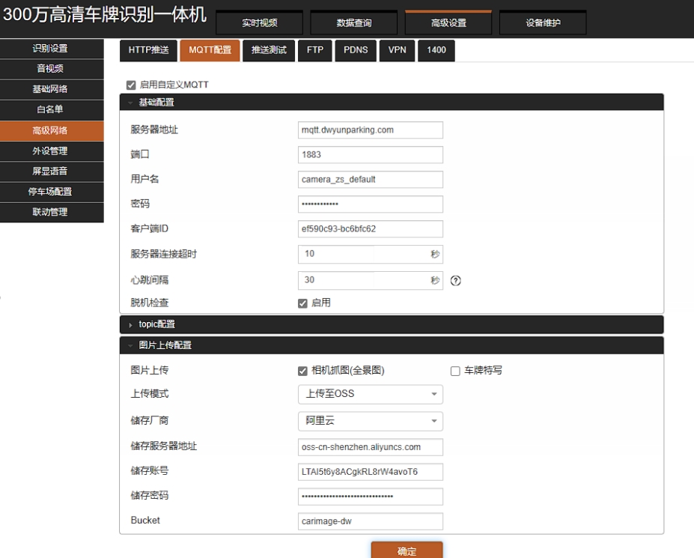Uncheck 相机抓图(全景图) under 图片上传

tap(302, 369)
